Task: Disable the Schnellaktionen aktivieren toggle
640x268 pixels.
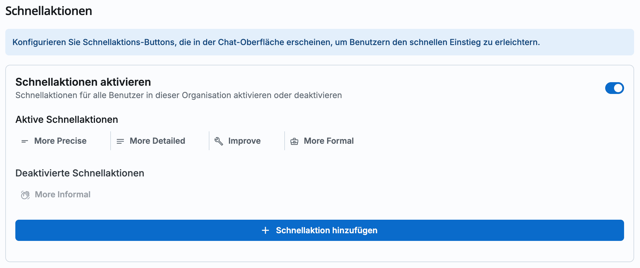Action: [615, 88]
